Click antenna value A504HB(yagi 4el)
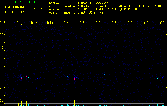The image size is (167, 106). pos(94,12)
